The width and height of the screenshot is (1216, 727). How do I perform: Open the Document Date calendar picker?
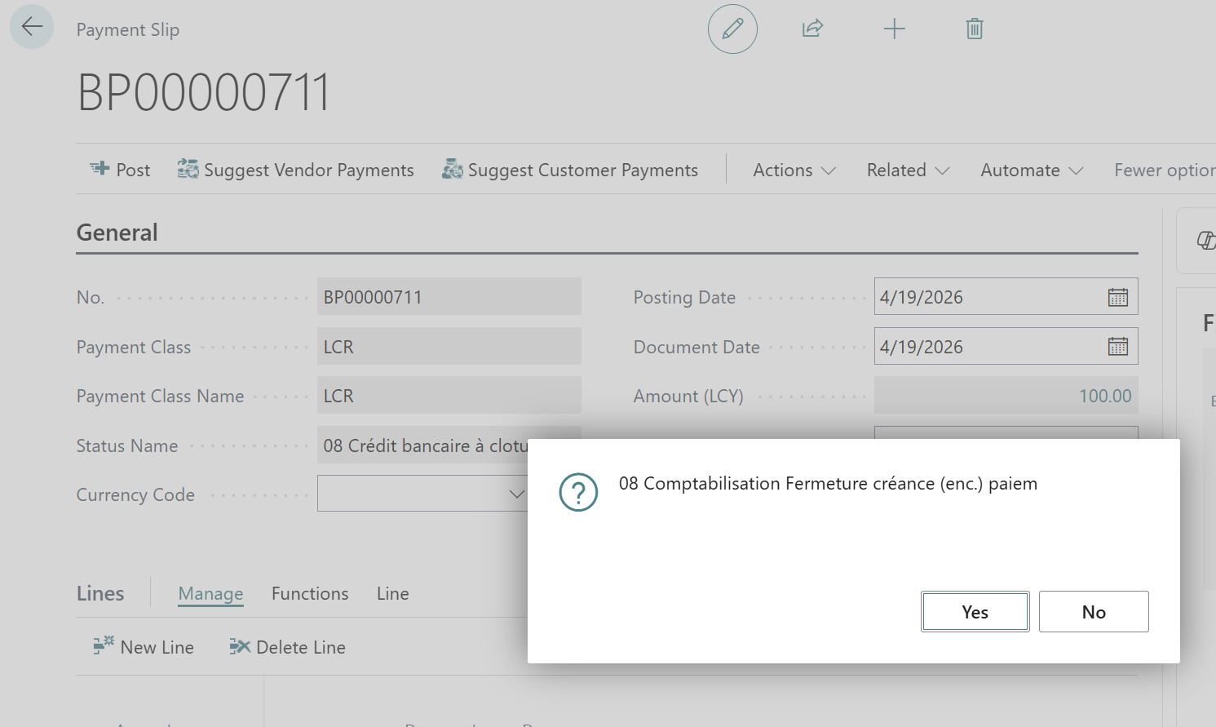click(1117, 347)
